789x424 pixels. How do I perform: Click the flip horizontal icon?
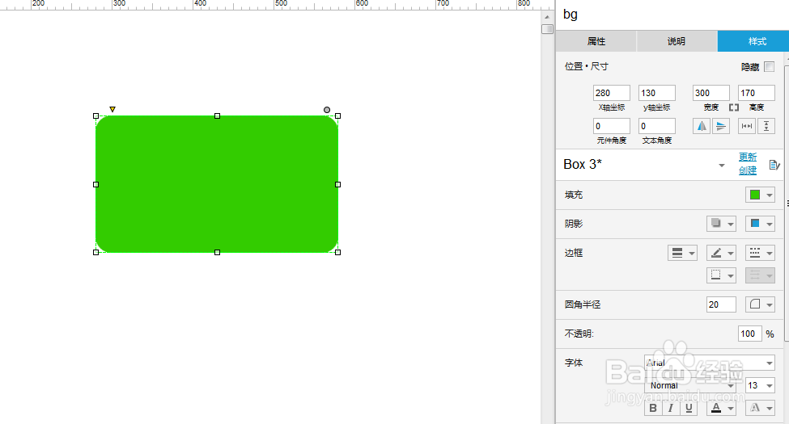(x=702, y=126)
